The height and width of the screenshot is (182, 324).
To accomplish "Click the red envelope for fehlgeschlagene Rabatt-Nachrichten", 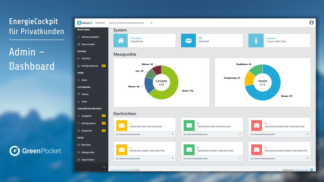I will (256, 150).
